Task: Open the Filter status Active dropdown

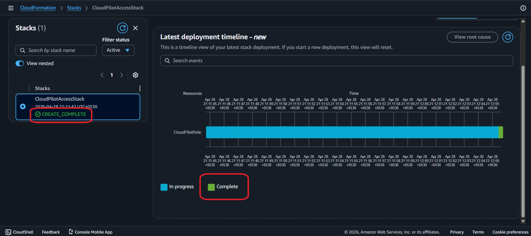Action: (x=118, y=50)
